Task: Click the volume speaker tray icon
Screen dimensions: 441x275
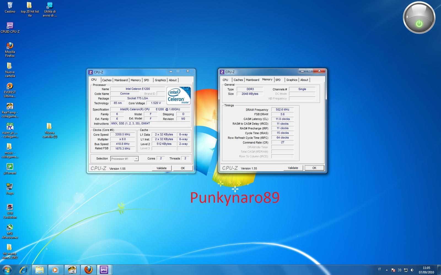Action: pos(412,270)
